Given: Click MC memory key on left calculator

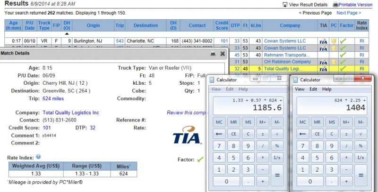Looking at the screenshot, I should (x=219, y=122).
